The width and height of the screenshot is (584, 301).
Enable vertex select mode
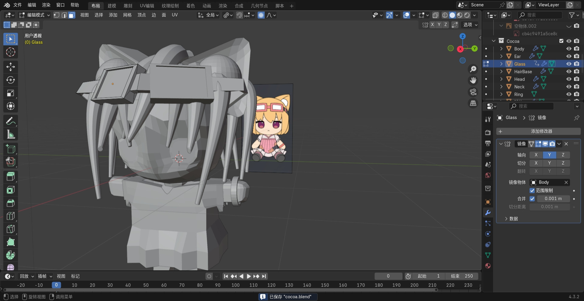[x=57, y=15]
